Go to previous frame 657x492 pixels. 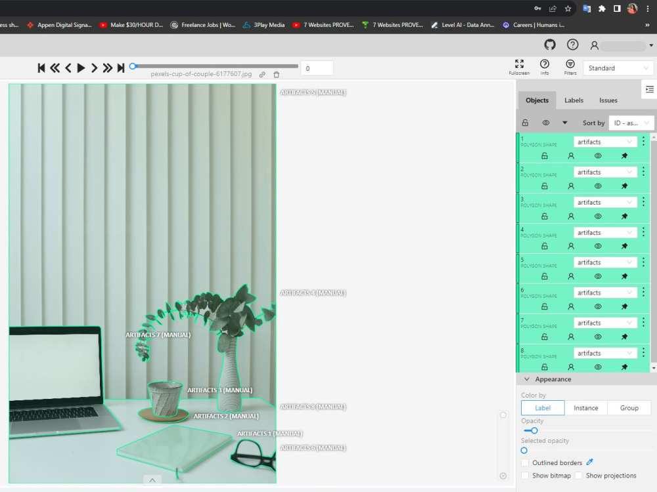pos(68,68)
